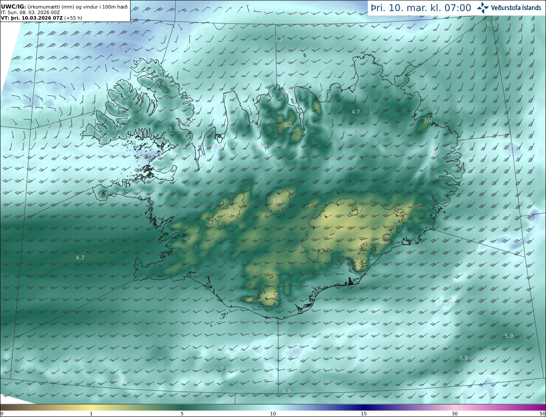Image resolution: width=546 pixels, height=417 pixels.
Task: Click the 5.0 value on the map
Action: coord(173,129)
